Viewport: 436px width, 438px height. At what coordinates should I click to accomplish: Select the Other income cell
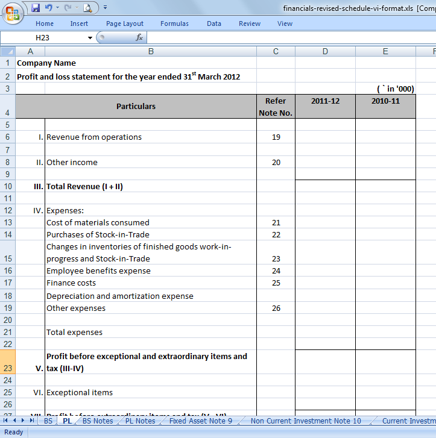click(x=151, y=162)
